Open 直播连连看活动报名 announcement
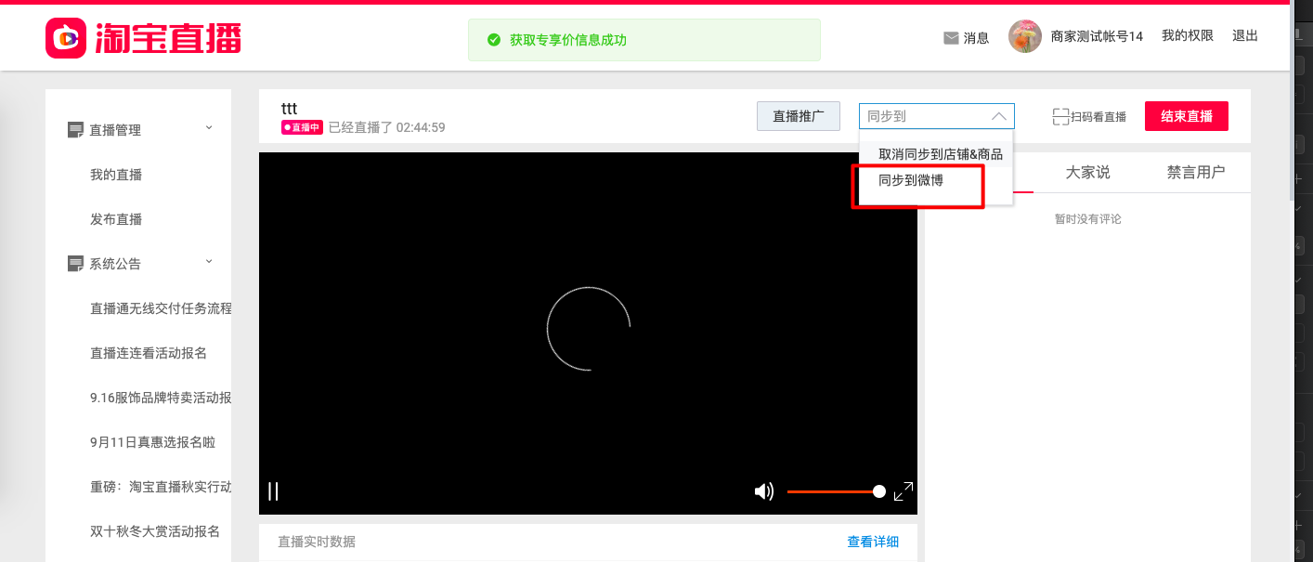The width and height of the screenshot is (1313, 562). pyautogui.click(x=149, y=353)
